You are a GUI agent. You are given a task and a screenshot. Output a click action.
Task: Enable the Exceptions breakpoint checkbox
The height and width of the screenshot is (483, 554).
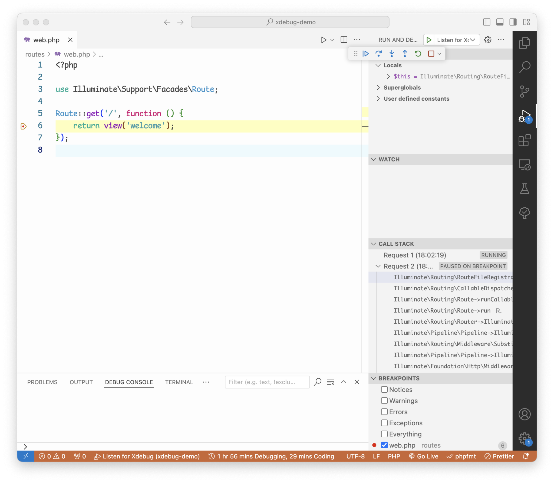[384, 423]
